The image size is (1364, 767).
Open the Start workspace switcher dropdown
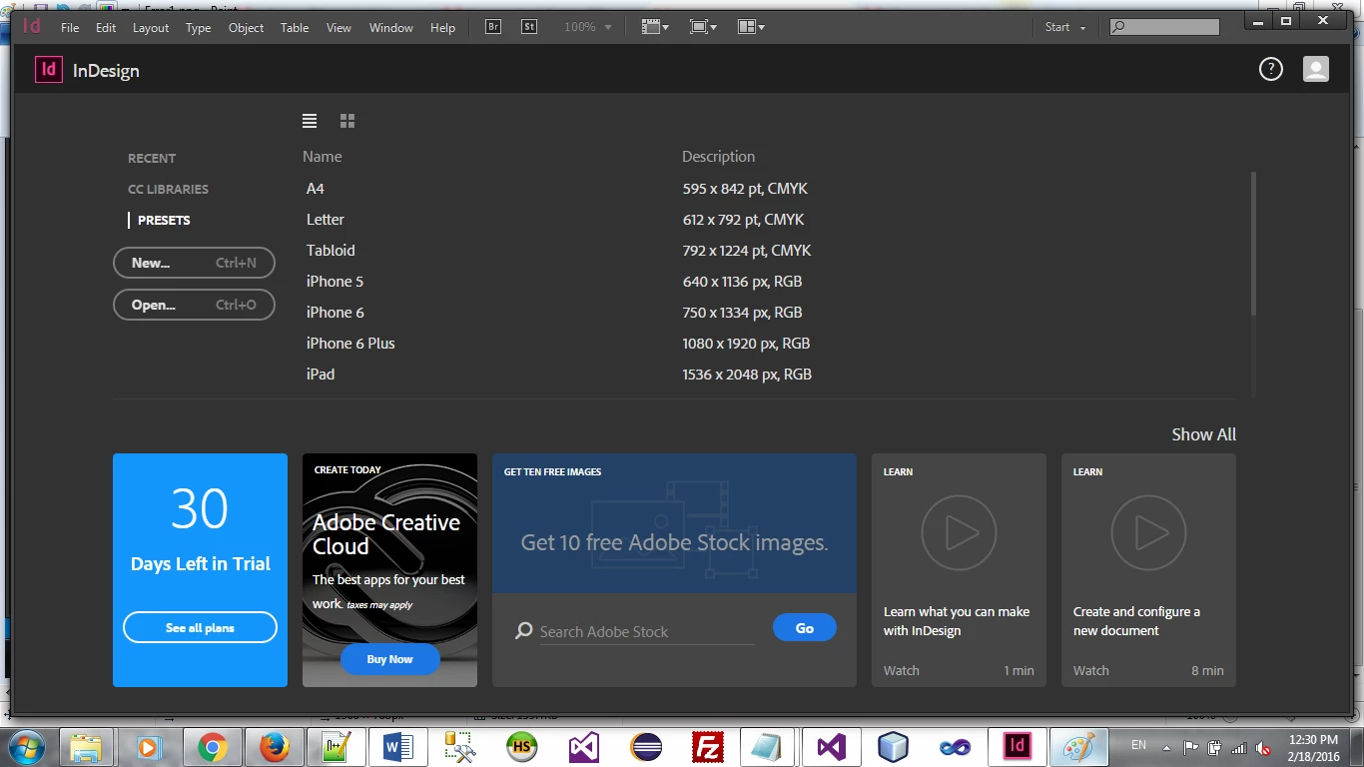(x=1064, y=27)
